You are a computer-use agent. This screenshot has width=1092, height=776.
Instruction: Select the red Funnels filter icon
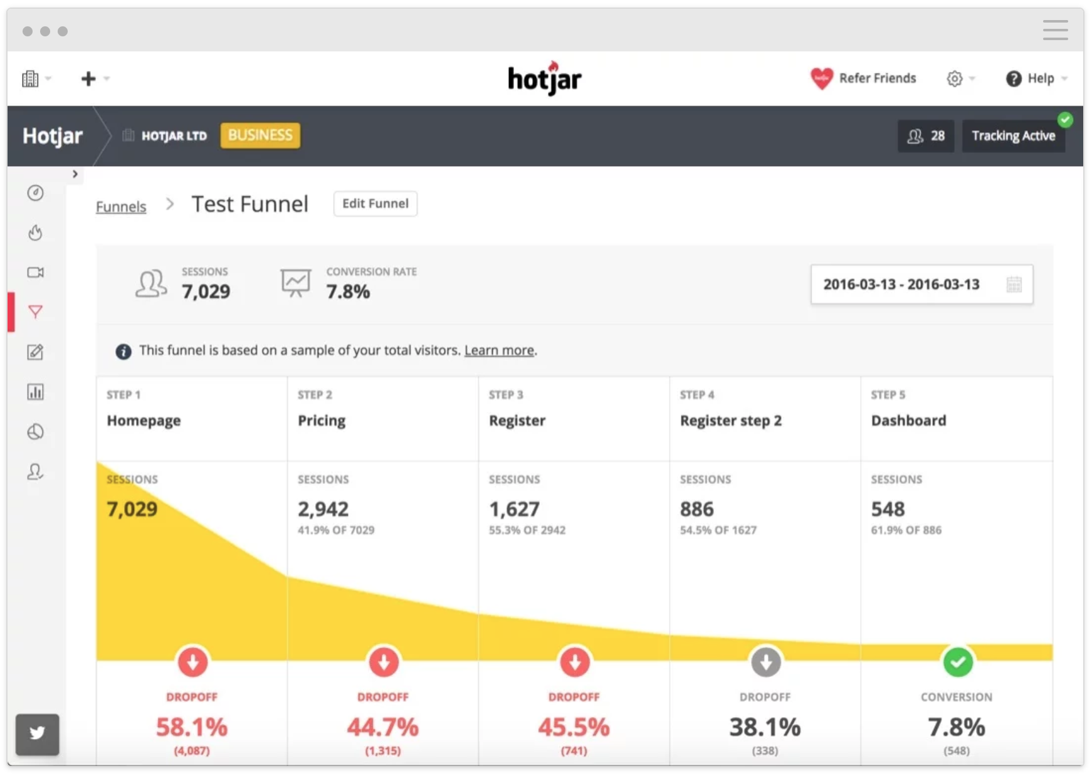click(x=36, y=312)
